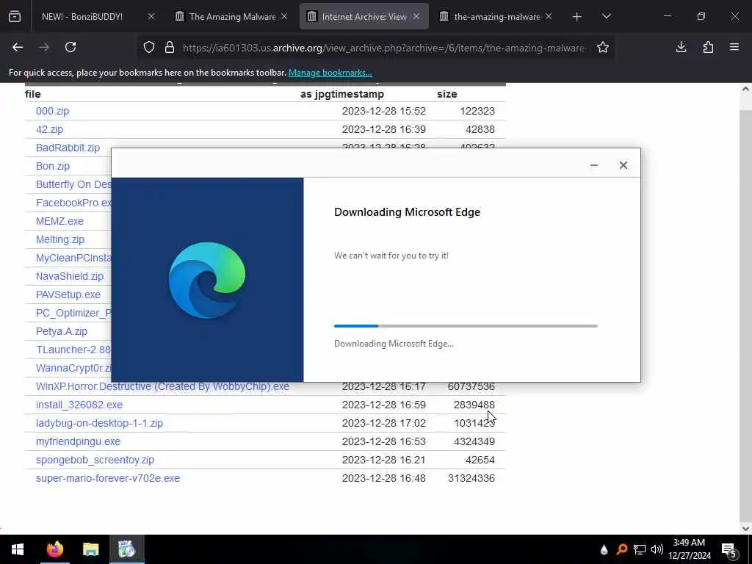Open the Windows Start menu

pos(18,549)
